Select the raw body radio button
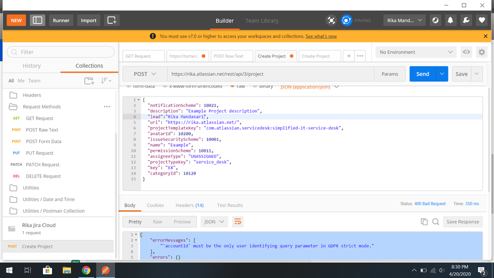Screen dimensions: 494x278 (x=231, y=87)
